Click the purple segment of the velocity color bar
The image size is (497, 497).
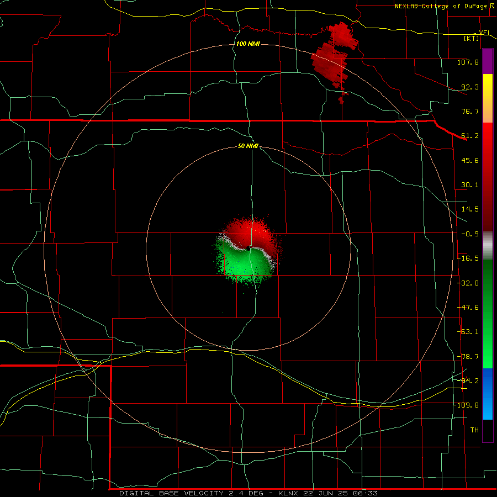coord(488,62)
